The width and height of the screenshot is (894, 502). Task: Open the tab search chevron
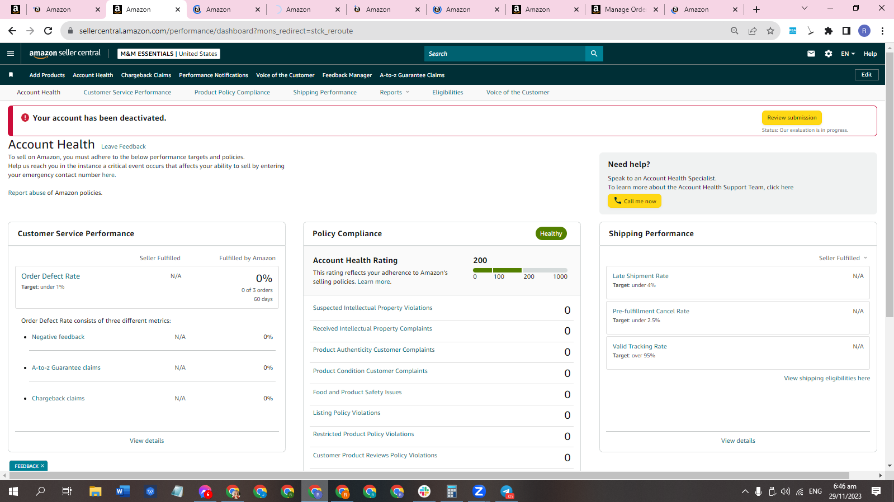pos(804,8)
